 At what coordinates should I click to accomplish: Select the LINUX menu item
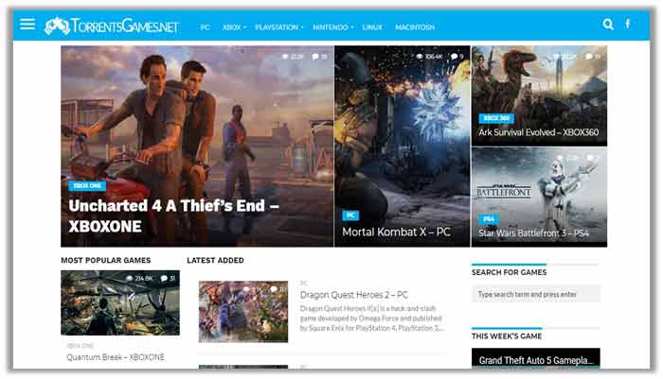(x=372, y=27)
